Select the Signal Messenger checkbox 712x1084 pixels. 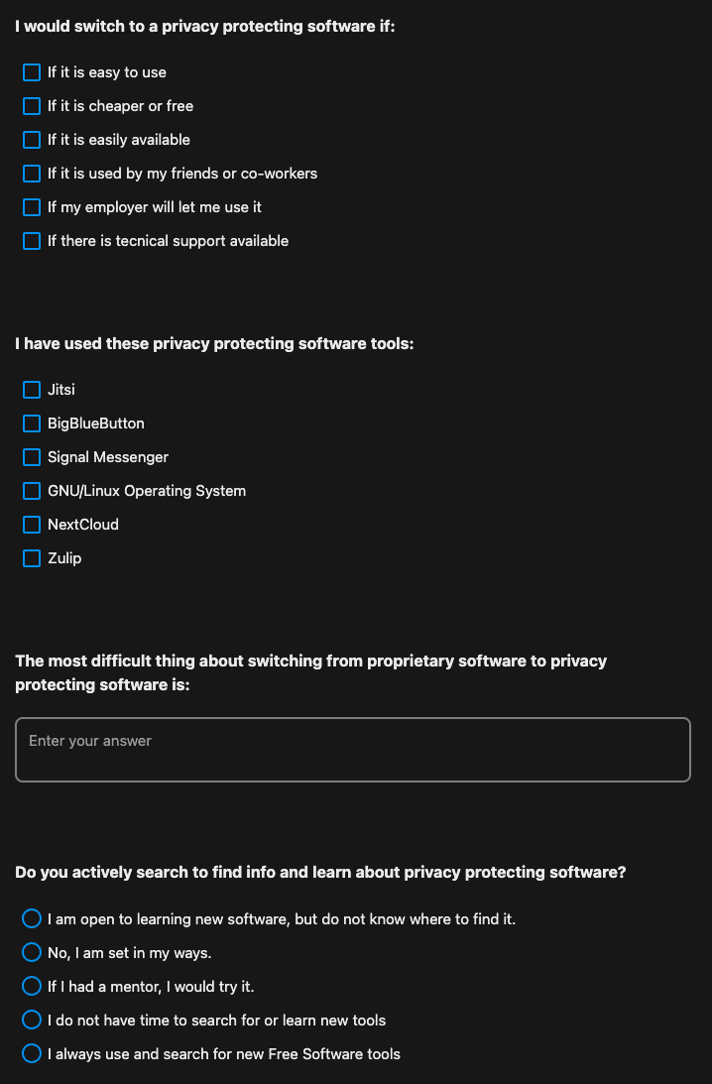coord(32,457)
